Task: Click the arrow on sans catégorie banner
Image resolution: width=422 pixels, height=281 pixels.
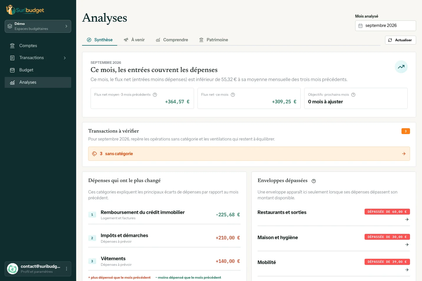Action: 404,154
